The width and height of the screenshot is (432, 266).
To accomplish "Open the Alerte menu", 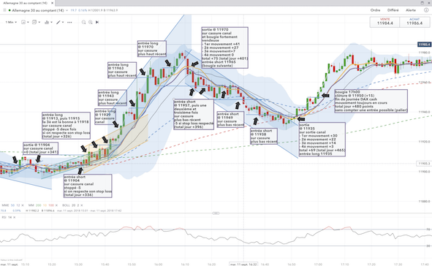I will tap(411, 10).
